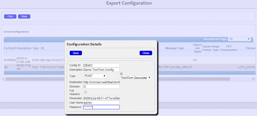Select the Direction input field
The width and height of the screenshot is (257, 116).
click(x=101, y=87)
